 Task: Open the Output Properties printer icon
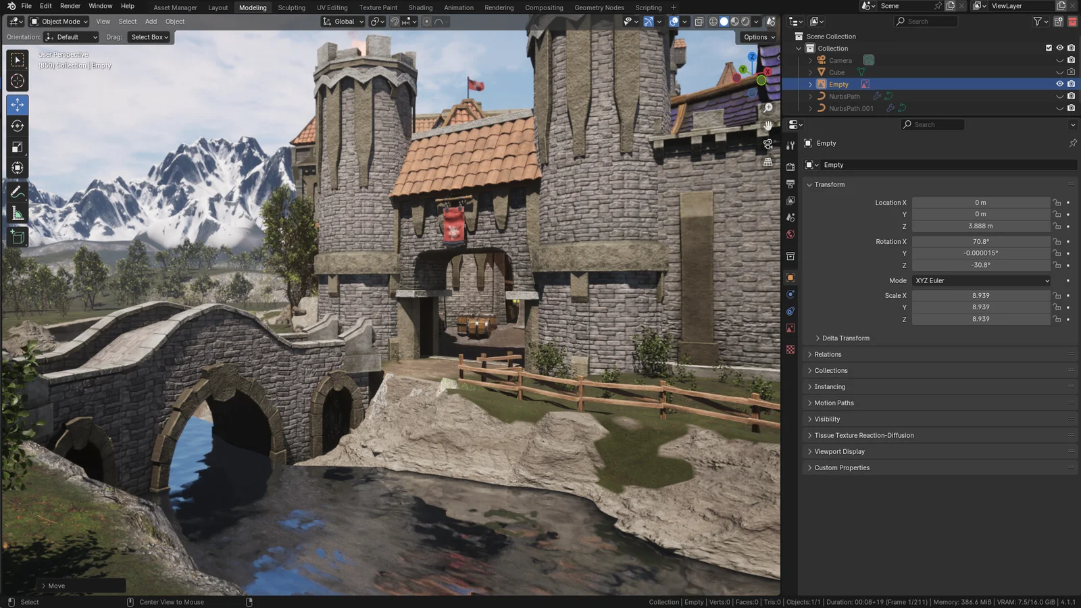click(x=790, y=183)
